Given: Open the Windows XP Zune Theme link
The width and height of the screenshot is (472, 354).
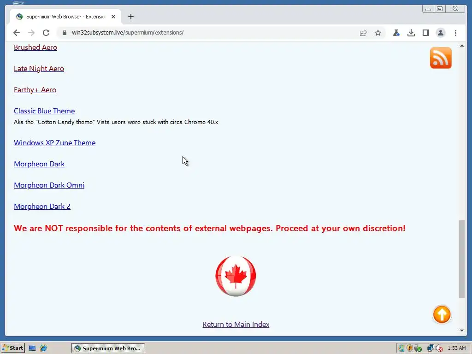Looking at the screenshot, I should point(54,143).
